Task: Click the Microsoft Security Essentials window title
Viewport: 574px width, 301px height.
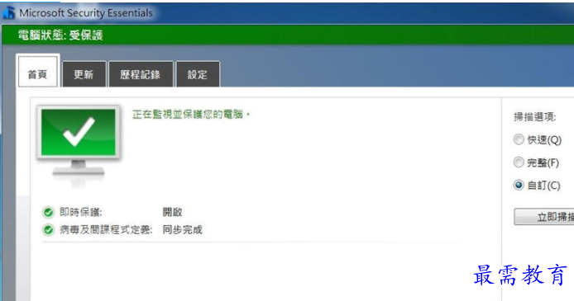Action: click(x=86, y=13)
